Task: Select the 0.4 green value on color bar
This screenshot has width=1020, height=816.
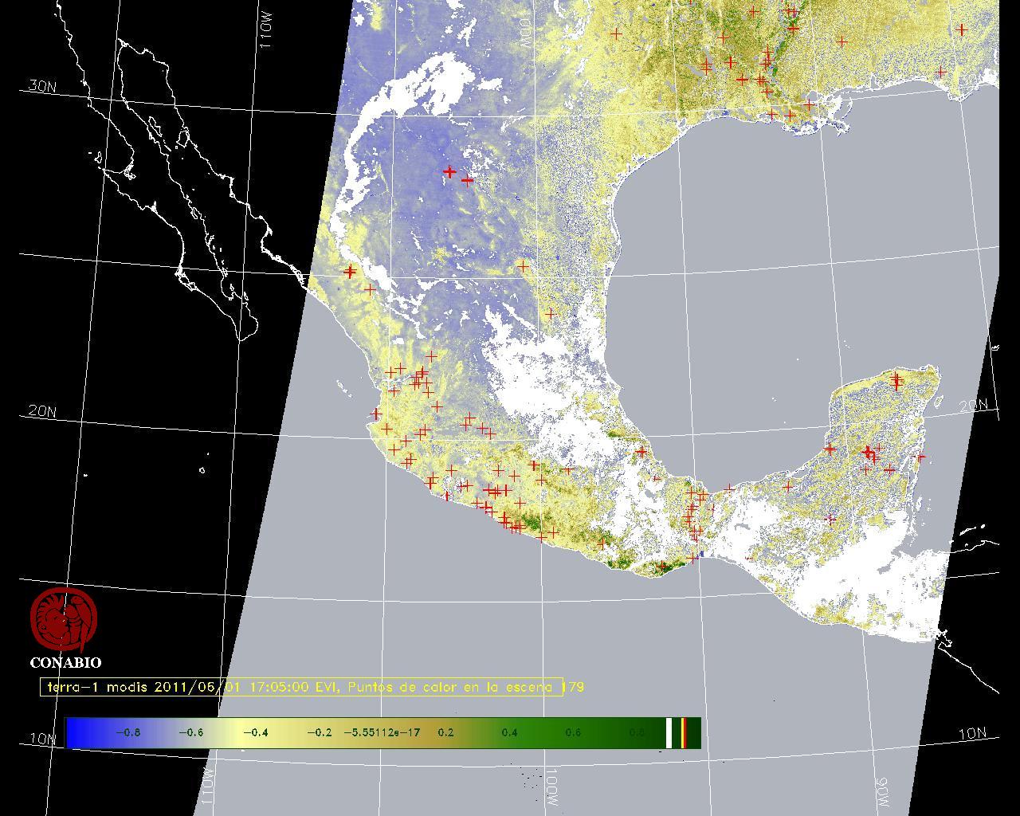Action: (x=509, y=732)
